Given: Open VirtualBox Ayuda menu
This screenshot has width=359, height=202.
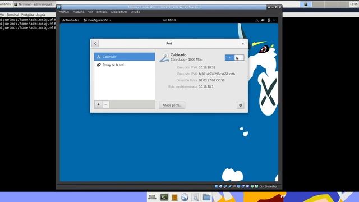Looking at the screenshot, I should (136, 12).
